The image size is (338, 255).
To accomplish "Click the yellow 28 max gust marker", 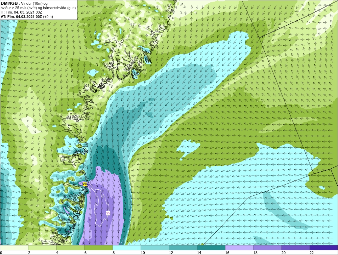I will [x=85, y=184].
